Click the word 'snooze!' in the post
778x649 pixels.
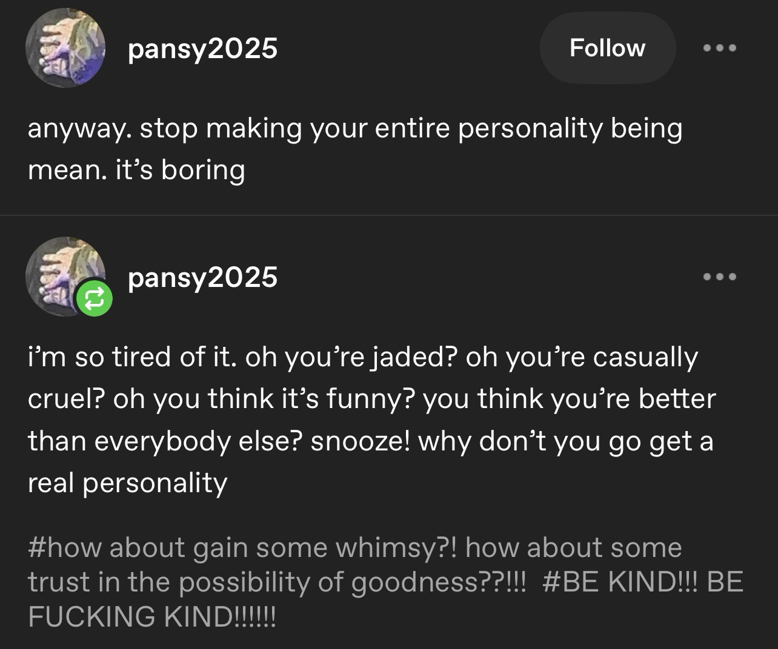click(x=362, y=441)
